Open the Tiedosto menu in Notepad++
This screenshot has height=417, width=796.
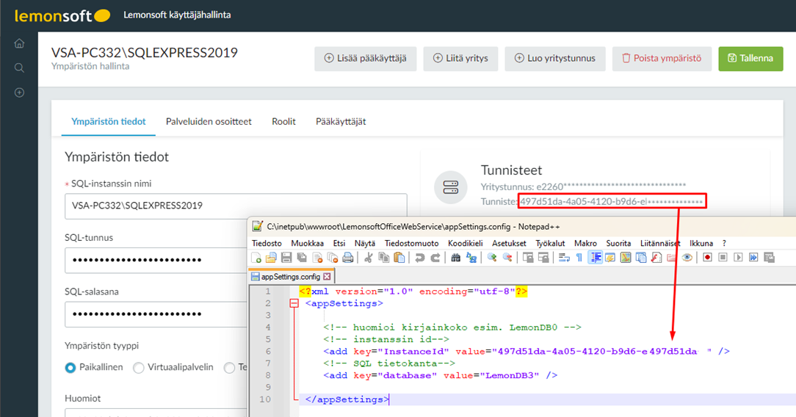pos(267,244)
